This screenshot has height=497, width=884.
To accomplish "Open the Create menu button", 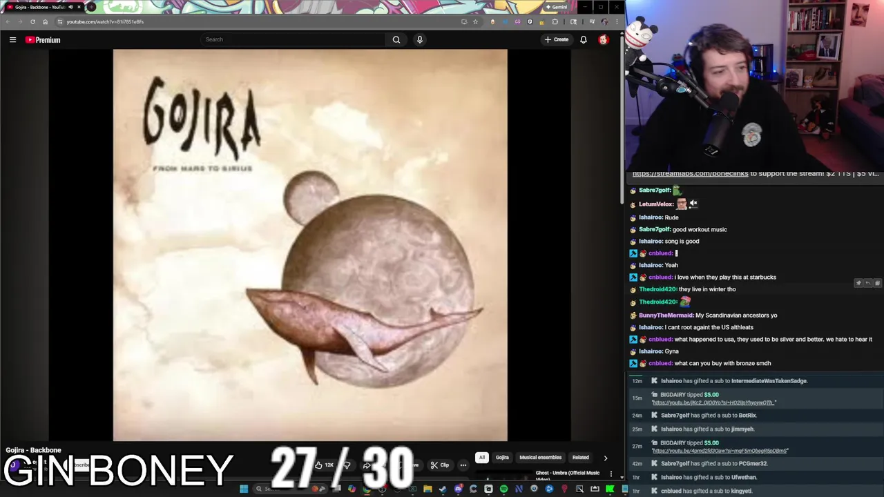I will [x=557, y=39].
